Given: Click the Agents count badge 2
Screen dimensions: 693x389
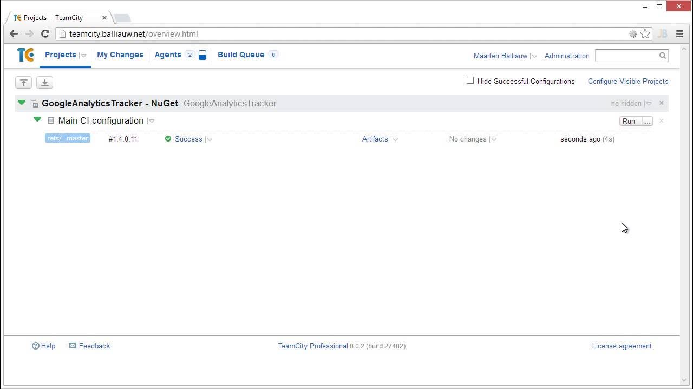Looking at the screenshot, I should (x=189, y=55).
